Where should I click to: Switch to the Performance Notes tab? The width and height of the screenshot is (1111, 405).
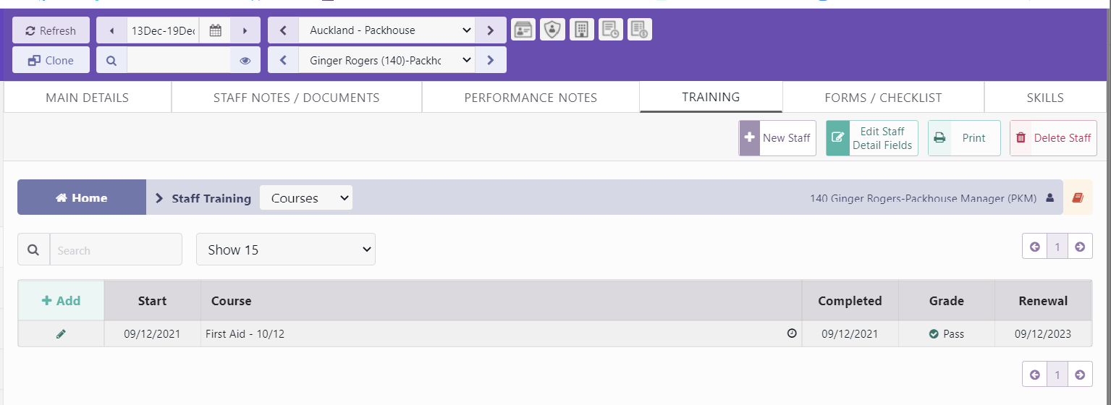tap(531, 97)
